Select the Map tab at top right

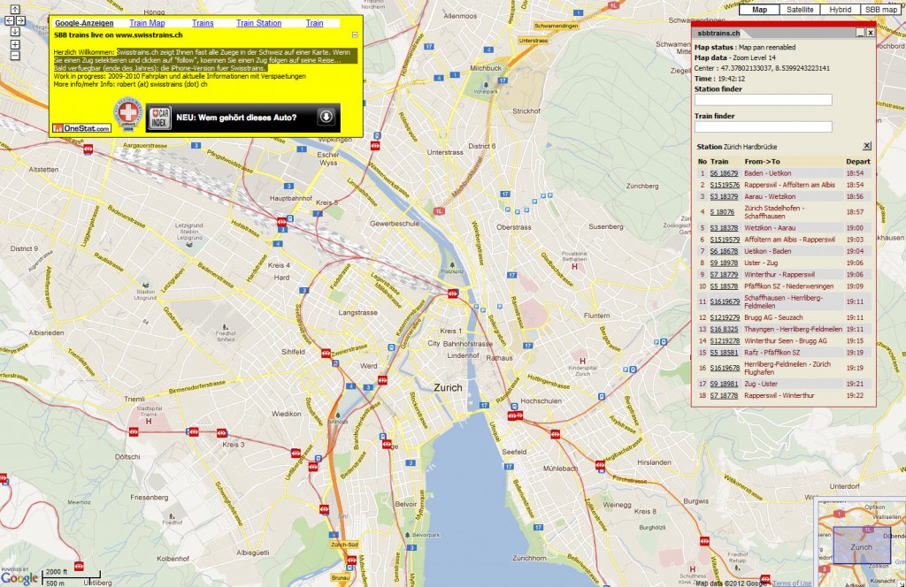pos(760,9)
